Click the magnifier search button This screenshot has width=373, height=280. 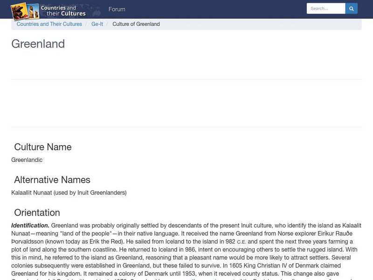(x=352, y=8)
